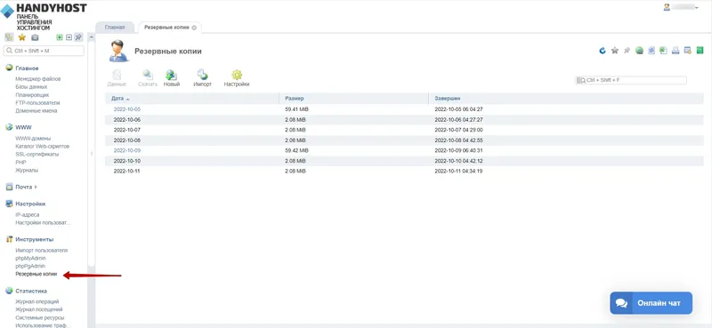Toggle sidebar pin icon

coord(78,37)
